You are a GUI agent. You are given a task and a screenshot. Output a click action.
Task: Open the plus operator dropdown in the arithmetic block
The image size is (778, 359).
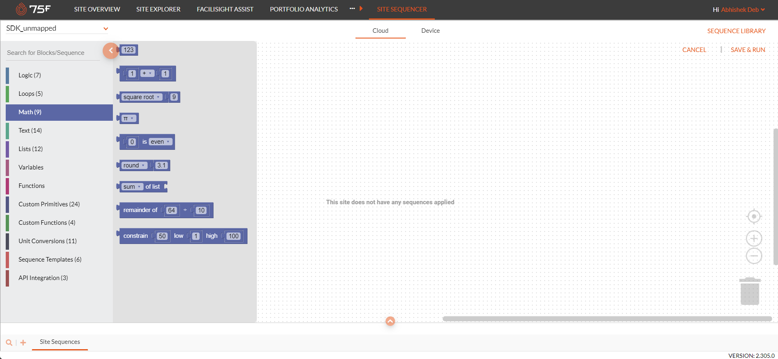147,73
